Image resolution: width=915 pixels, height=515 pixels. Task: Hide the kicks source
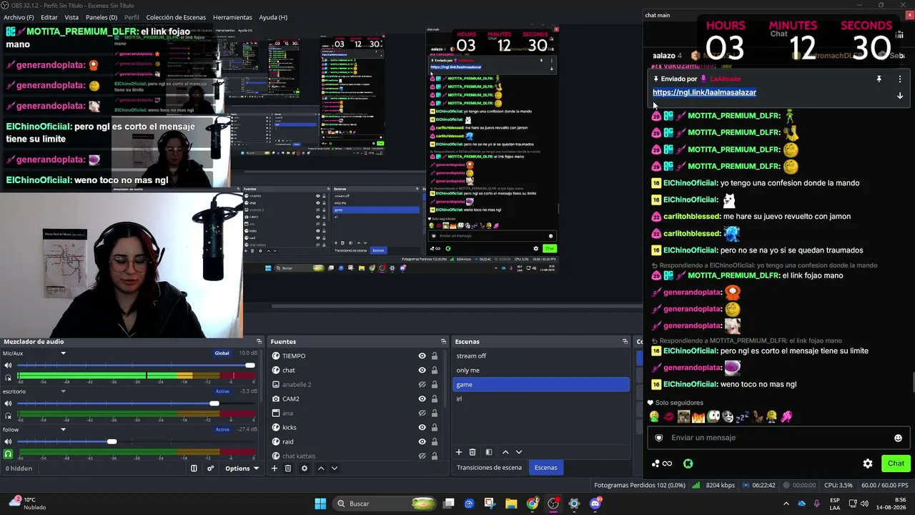(422, 428)
